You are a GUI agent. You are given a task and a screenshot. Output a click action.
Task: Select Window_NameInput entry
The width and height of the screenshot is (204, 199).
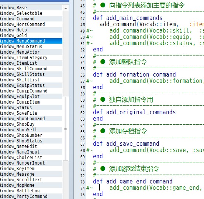click(31, 152)
